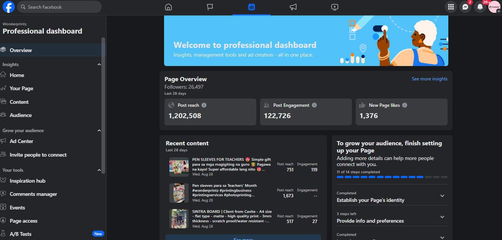502x240 pixels.
Task: Click the Pen sleeves para sa Teachers' Month text
Action: pos(225,190)
